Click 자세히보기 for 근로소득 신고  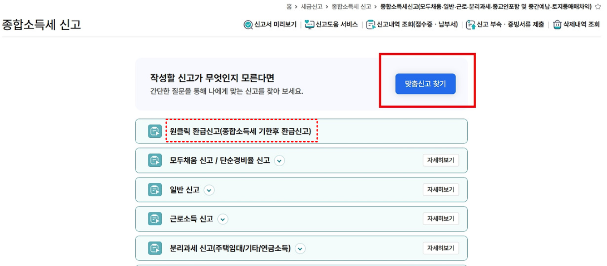click(x=441, y=219)
